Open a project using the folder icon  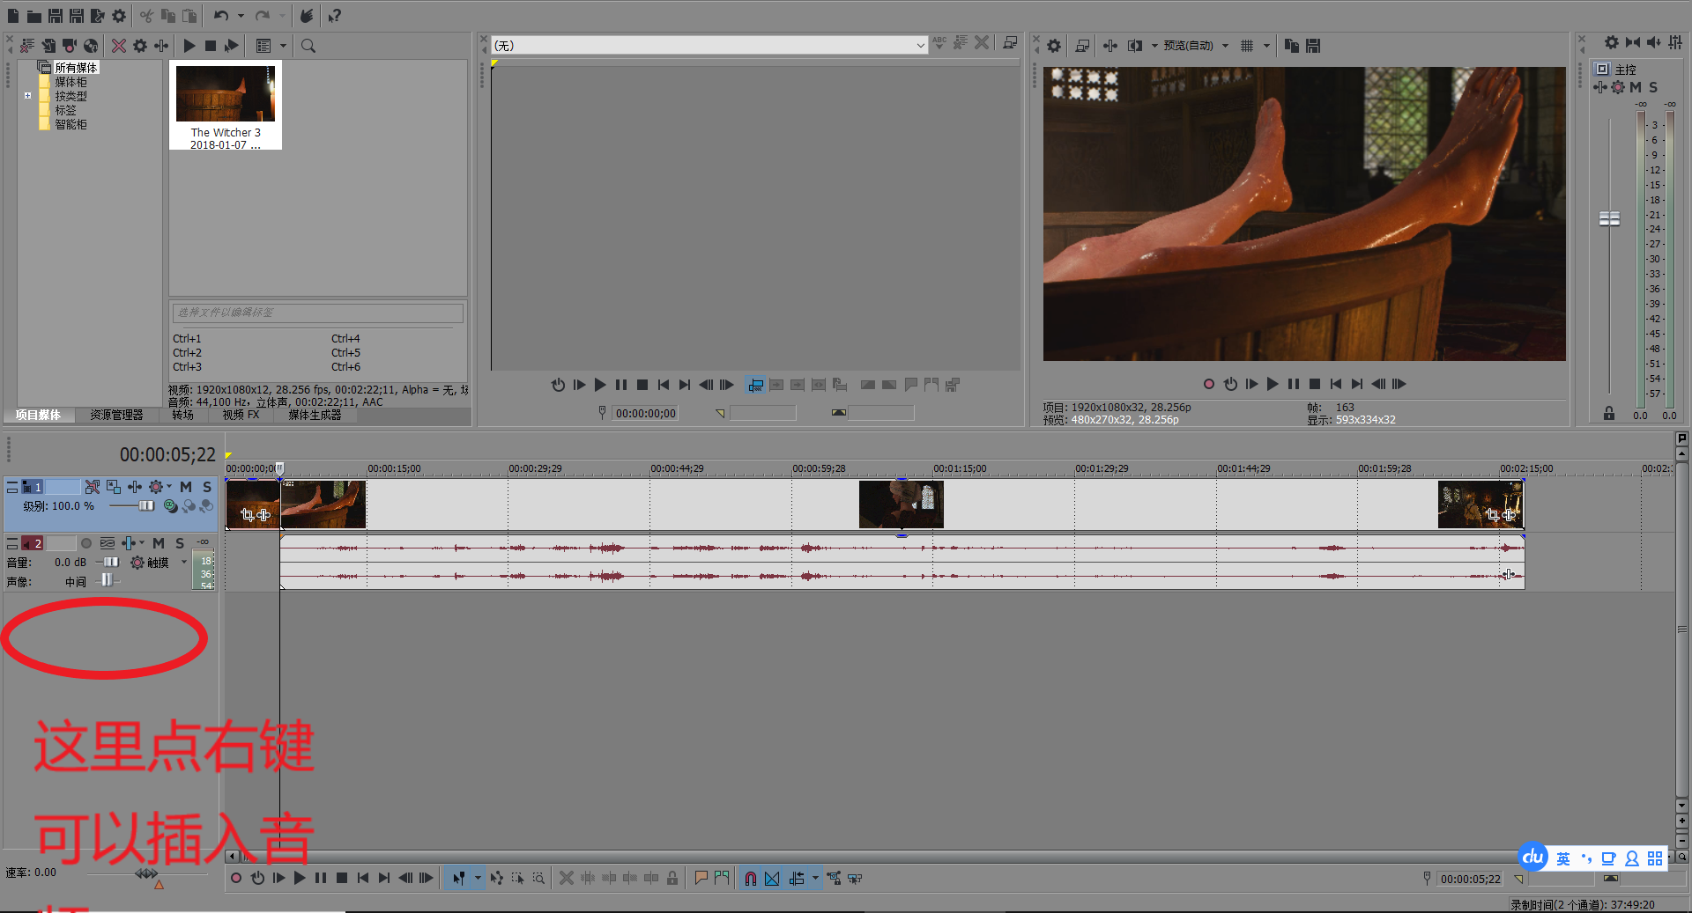(34, 16)
